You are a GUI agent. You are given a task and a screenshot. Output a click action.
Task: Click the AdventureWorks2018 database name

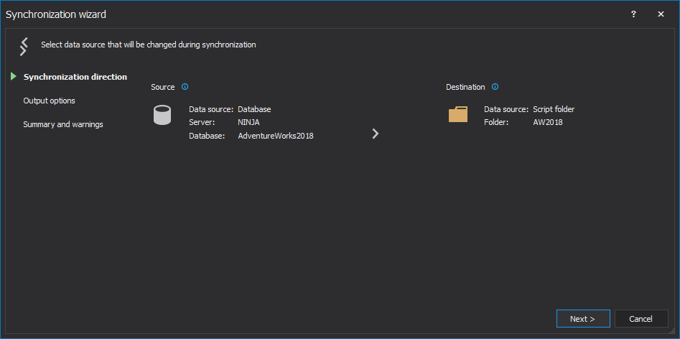(x=276, y=135)
